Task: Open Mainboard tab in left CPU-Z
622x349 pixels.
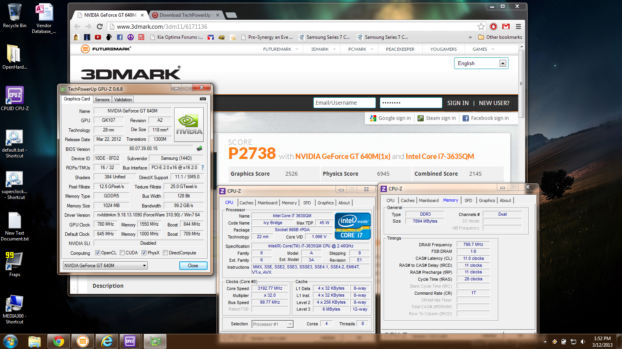Action: click(x=267, y=203)
